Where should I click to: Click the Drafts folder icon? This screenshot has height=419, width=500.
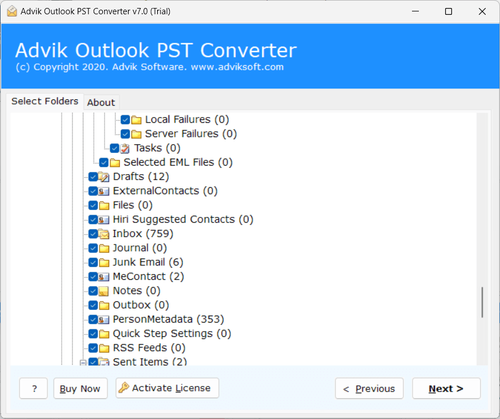click(103, 177)
